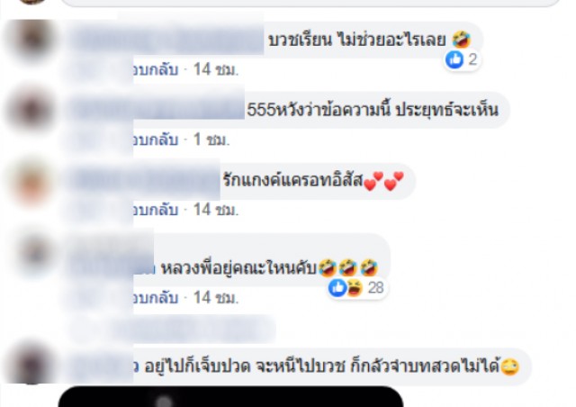
Task: Click the 14 ชม. timestamp under the hearts comment
Action: tap(216, 210)
